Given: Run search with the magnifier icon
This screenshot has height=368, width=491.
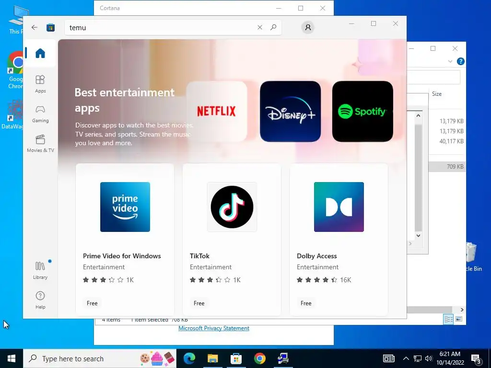Looking at the screenshot, I should (273, 27).
